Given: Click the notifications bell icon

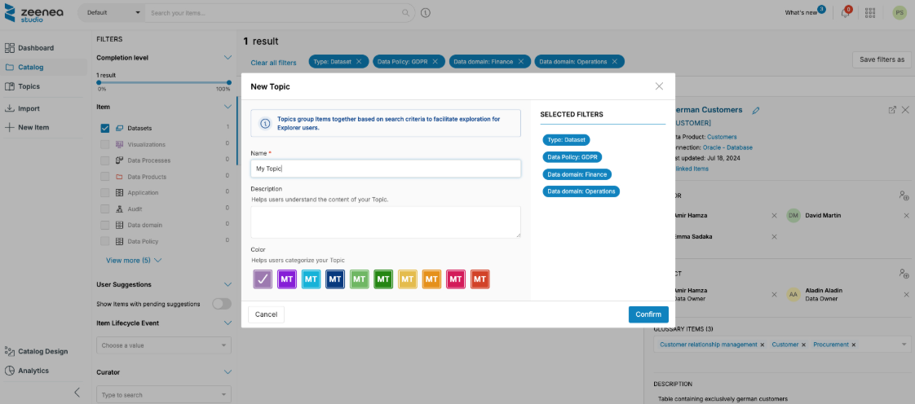Looking at the screenshot, I should [x=846, y=13].
